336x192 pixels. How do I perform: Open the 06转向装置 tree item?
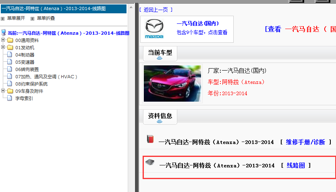[27, 69]
